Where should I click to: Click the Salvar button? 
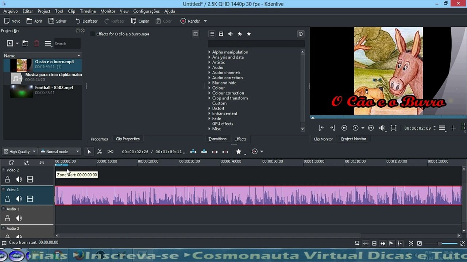click(x=57, y=21)
